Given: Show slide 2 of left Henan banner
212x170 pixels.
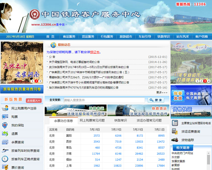Looking at the screenshot, I should click(36, 81).
